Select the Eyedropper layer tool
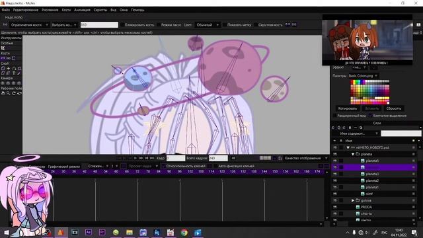This screenshot has height=238, width=423. 19,73
